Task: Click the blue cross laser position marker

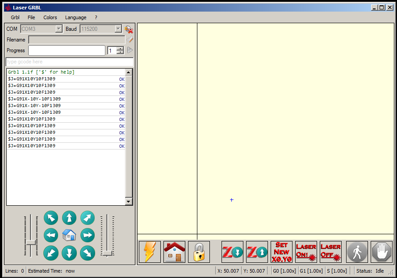Action: (x=232, y=200)
